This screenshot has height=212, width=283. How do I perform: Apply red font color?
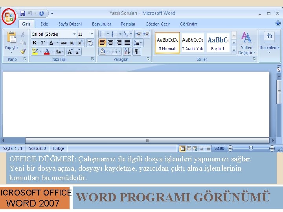coord(47,52)
